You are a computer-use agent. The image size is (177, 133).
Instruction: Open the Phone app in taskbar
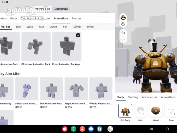click(73, 129)
